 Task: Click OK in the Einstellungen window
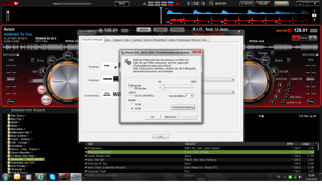(161, 137)
